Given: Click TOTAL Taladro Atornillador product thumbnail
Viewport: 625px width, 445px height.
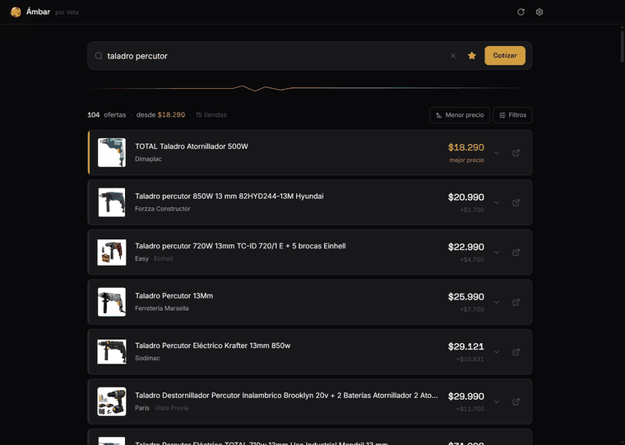Looking at the screenshot, I should point(112,153).
